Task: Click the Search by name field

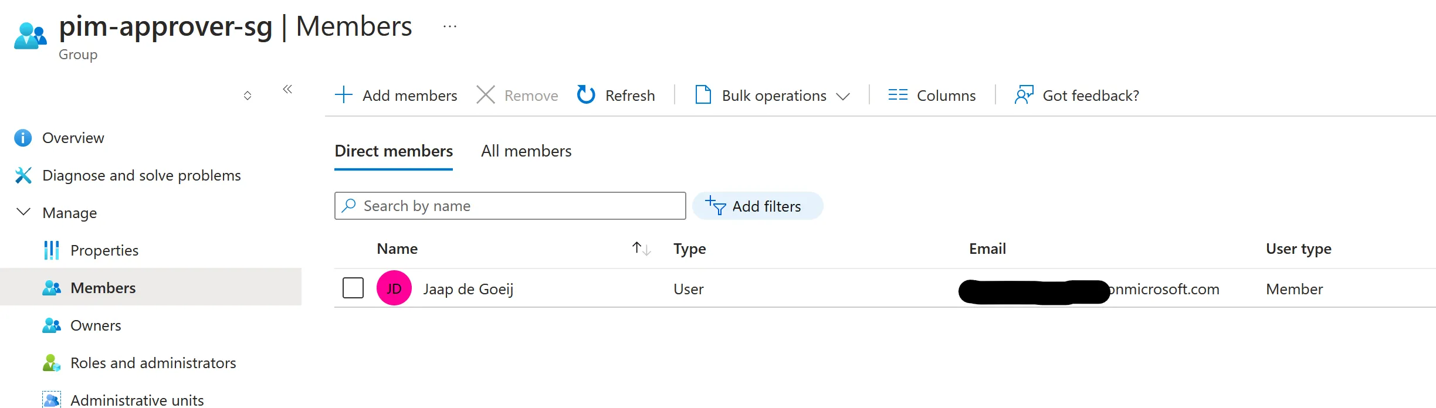Action: [516, 206]
